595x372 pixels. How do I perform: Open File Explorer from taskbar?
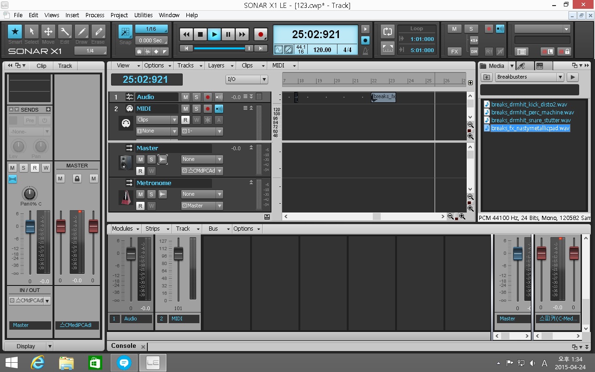click(66, 363)
